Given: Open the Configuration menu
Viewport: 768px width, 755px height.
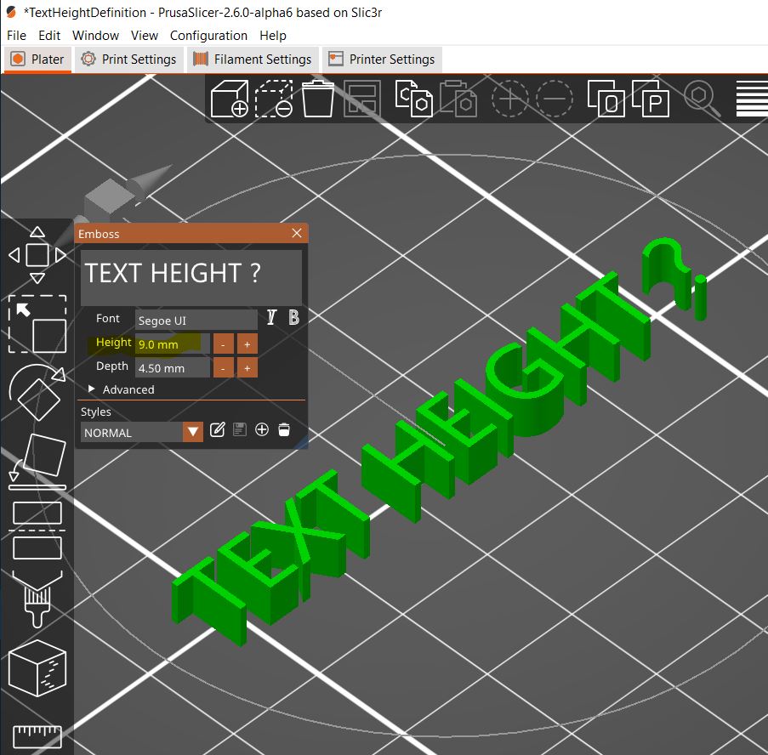Looking at the screenshot, I should point(208,36).
